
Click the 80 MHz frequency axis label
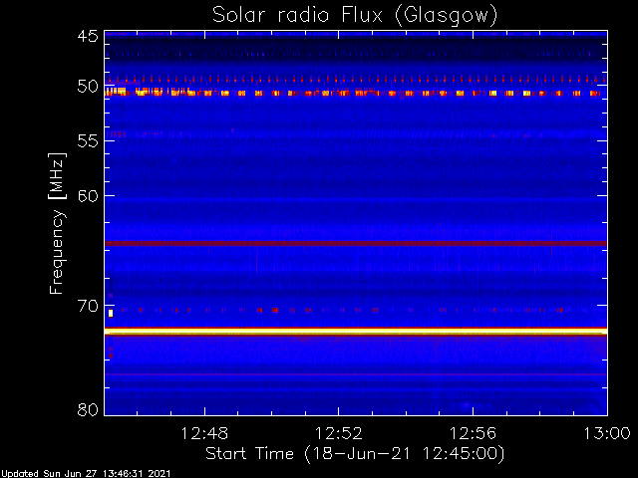click(88, 409)
